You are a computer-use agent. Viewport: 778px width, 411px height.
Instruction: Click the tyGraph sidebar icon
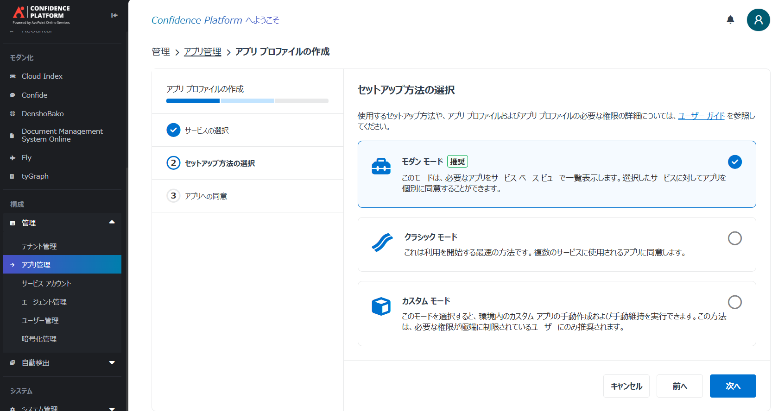point(13,176)
